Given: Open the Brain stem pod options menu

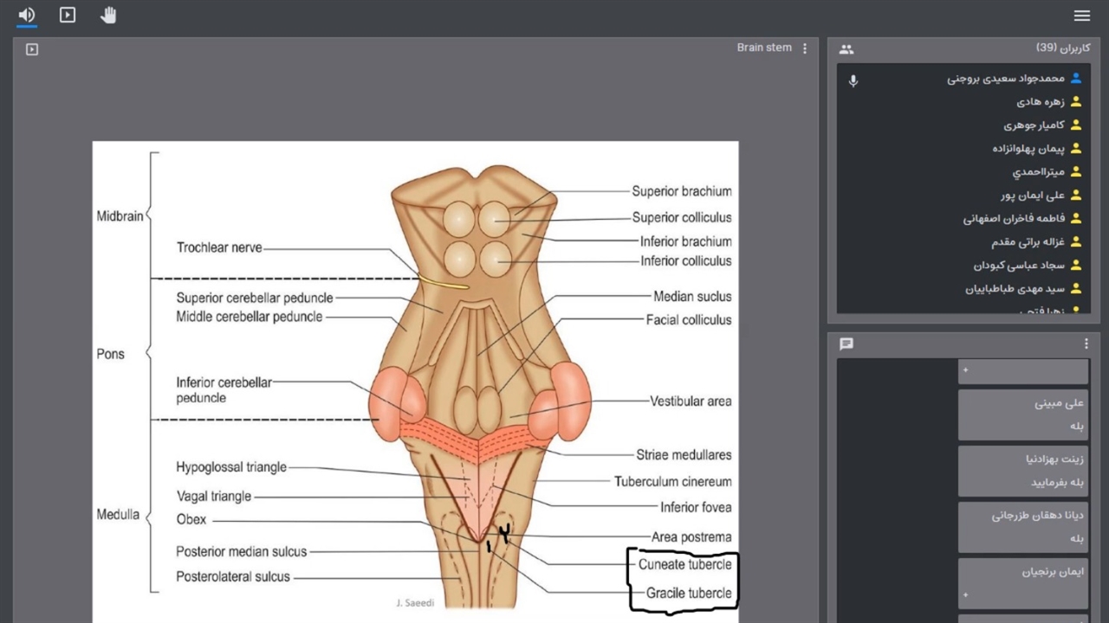Looking at the screenshot, I should (805, 48).
